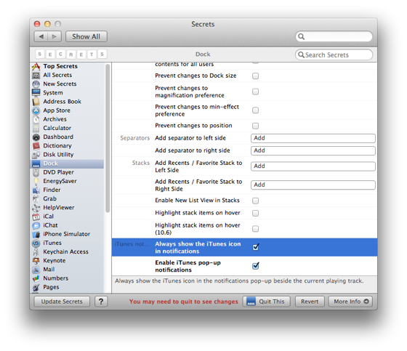This screenshot has height=351, width=407.
Task: Click the Grab icon in sidebar
Action: (36, 199)
